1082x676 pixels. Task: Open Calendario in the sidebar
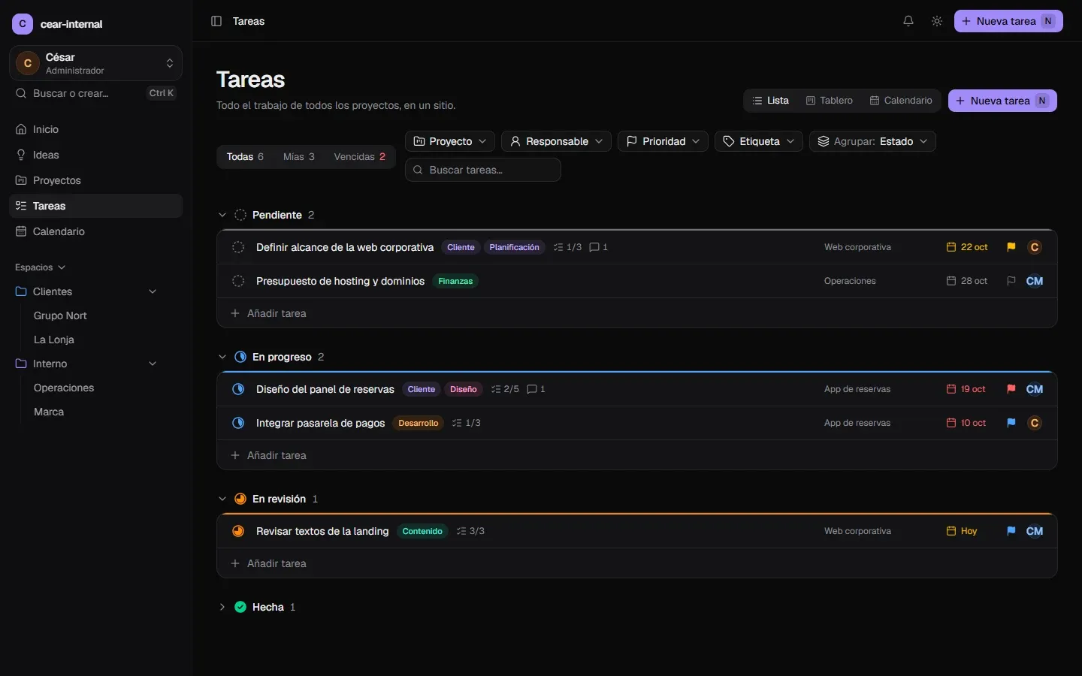(95, 231)
